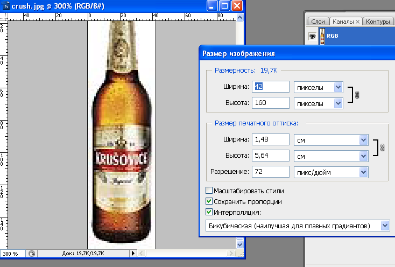Click the ruler origin corner box
395x267 pixels.
coord(4,17)
